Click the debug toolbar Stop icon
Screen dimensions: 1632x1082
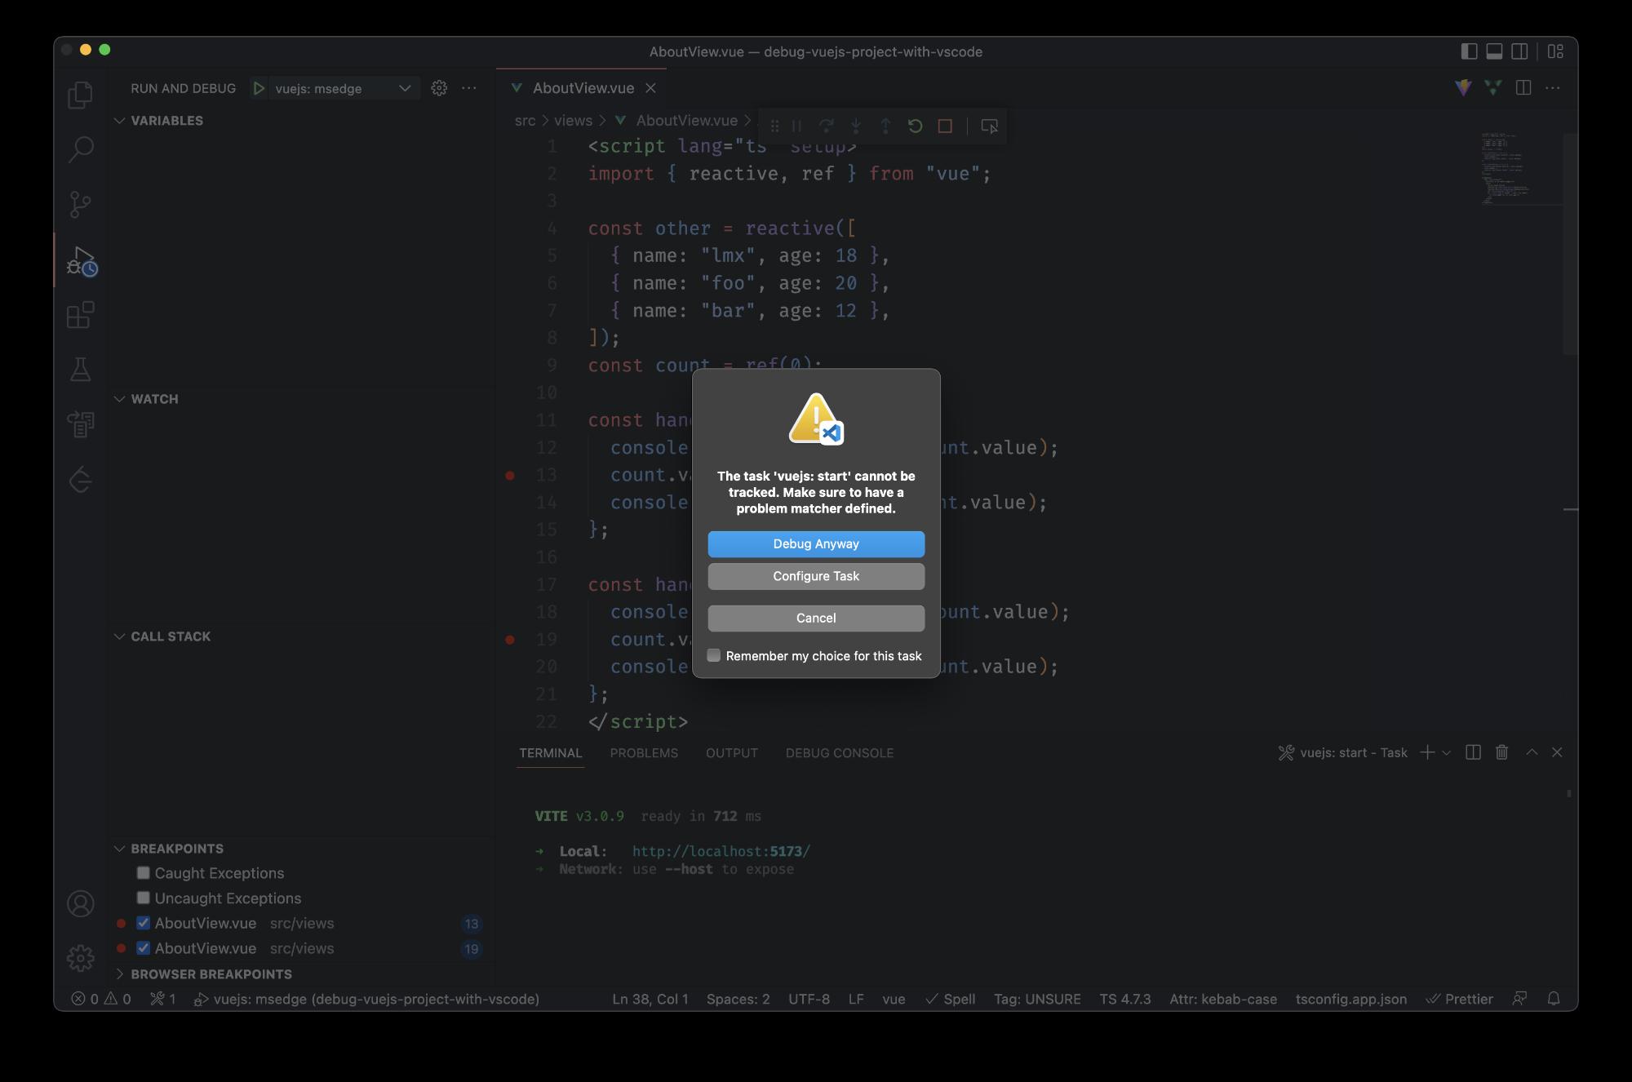click(945, 126)
